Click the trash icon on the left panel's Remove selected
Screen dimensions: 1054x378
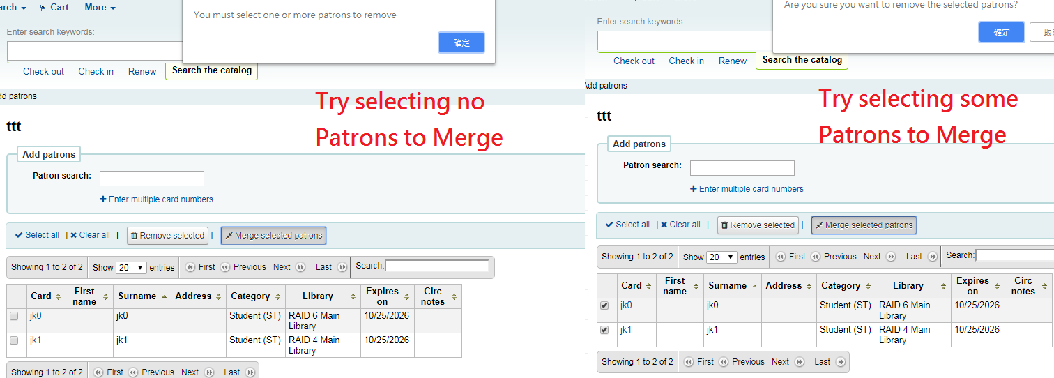[x=135, y=236]
